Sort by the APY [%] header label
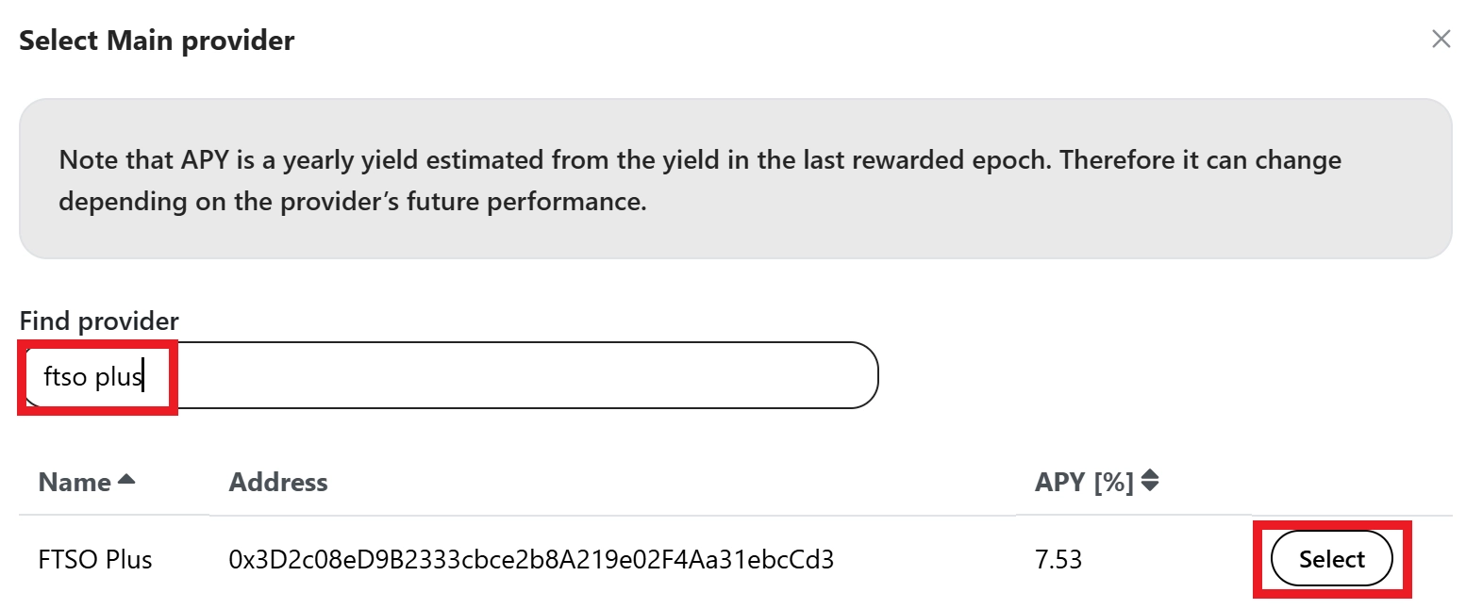1466x609 pixels. (x=1083, y=483)
